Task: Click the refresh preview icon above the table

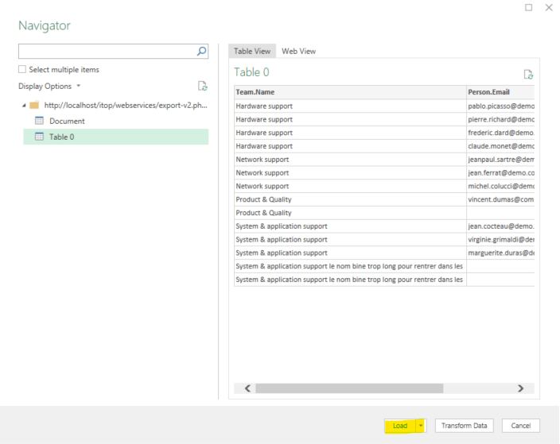Action: 528,74
